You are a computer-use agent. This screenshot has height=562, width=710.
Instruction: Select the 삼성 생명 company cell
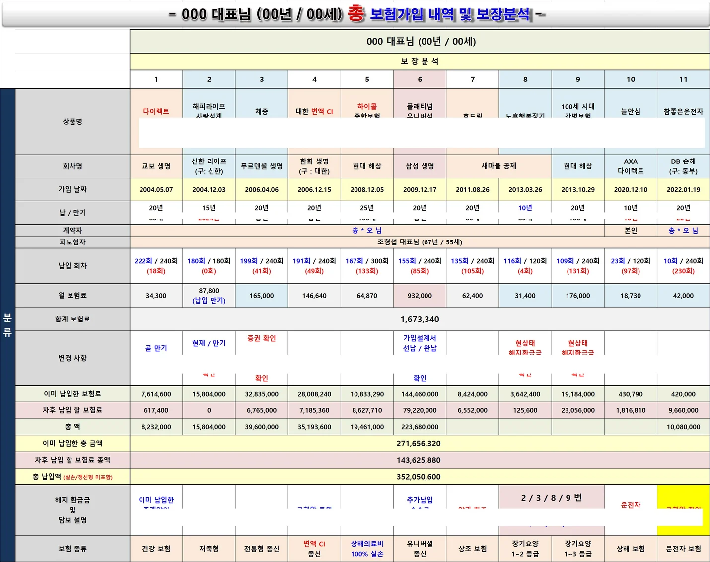point(420,166)
